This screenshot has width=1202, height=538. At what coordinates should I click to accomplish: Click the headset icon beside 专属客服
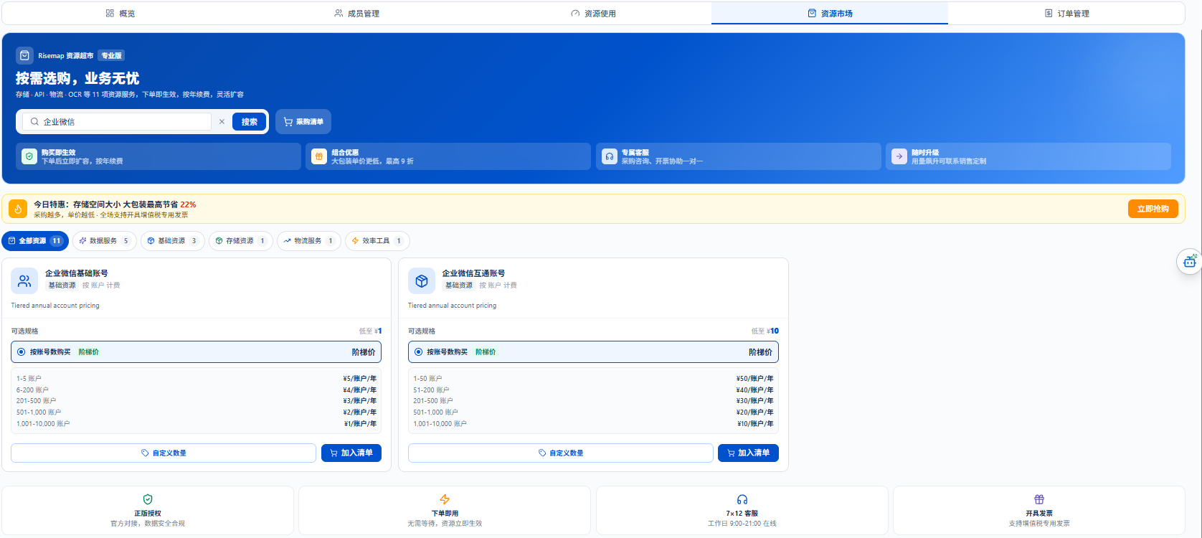pyautogui.click(x=609, y=156)
